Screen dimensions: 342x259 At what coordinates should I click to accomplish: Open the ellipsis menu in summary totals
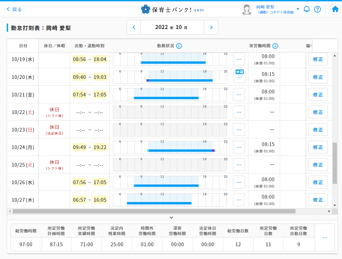324,237
